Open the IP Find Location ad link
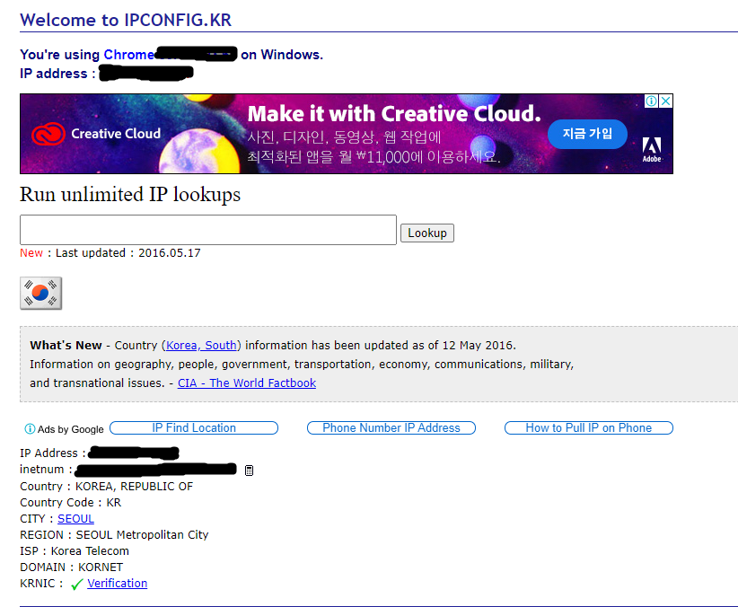Viewport: 738px width, 607px height. point(194,427)
